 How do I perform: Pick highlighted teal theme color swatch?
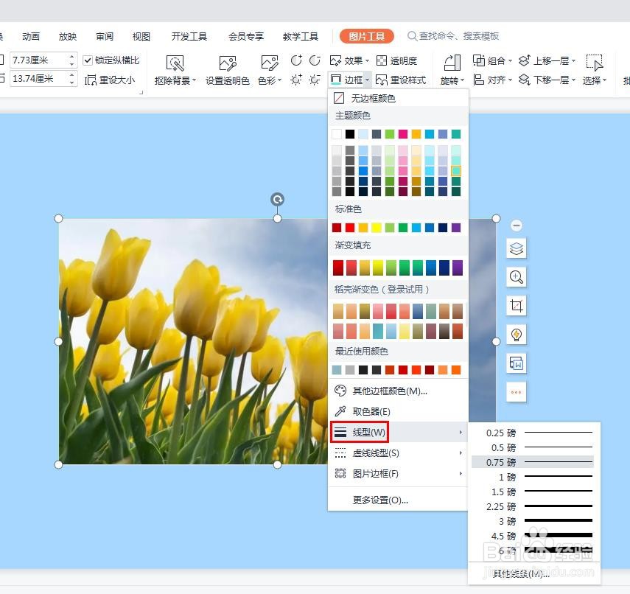pos(456,171)
